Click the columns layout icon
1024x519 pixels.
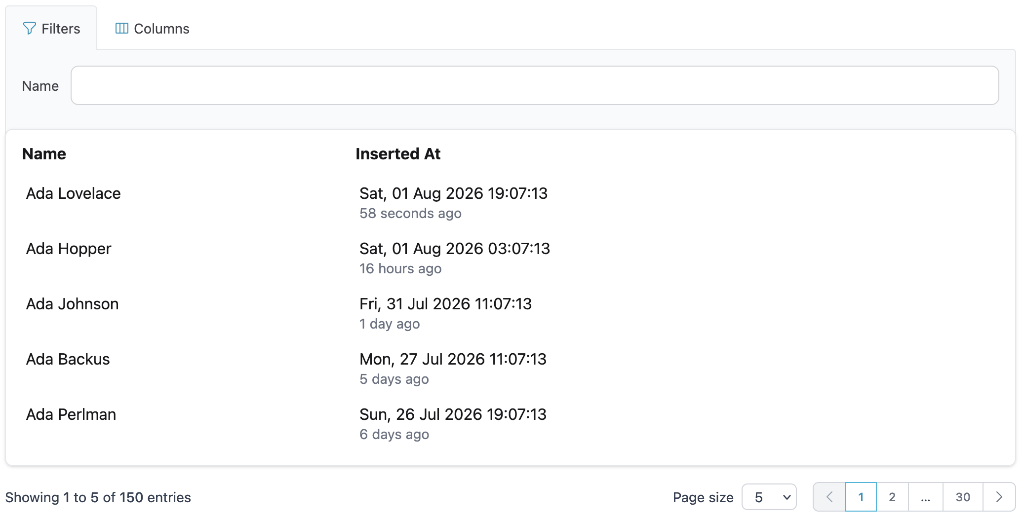click(122, 29)
